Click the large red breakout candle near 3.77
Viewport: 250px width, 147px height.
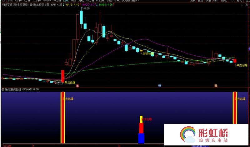point(62,76)
